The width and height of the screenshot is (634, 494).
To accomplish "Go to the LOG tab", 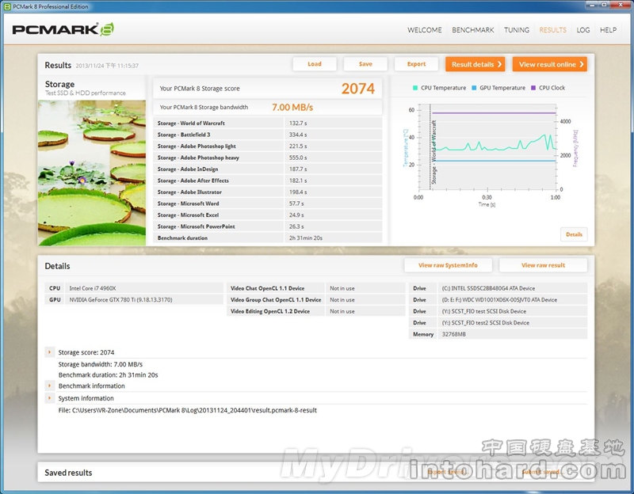I will (x=582, y=30).
